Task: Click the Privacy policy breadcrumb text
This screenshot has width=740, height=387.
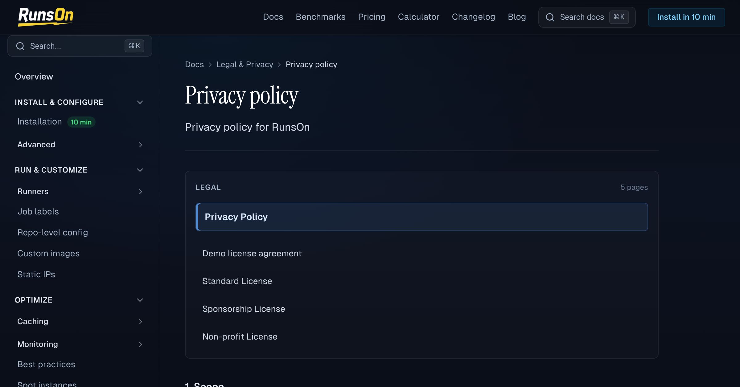Action: (311, 64)
